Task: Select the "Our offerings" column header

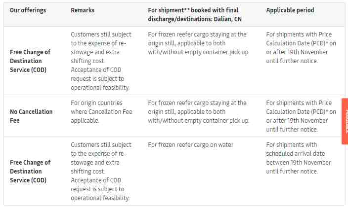Action: point(28,10)
